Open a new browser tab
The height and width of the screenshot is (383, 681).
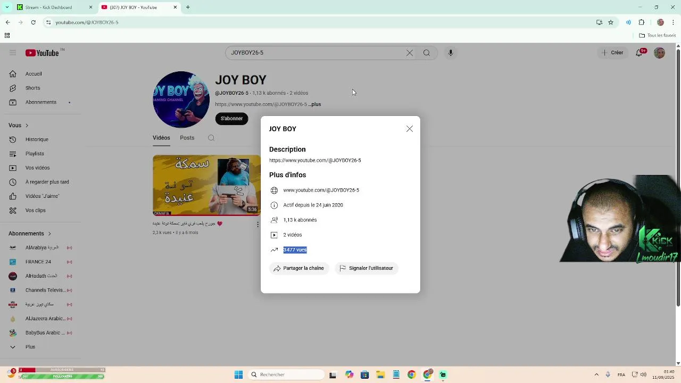coord(188,7)
